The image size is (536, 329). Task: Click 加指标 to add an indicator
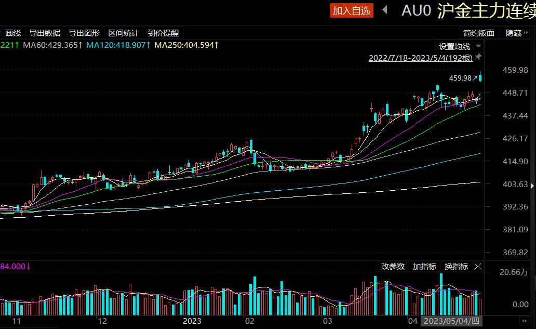coord(424,267)
